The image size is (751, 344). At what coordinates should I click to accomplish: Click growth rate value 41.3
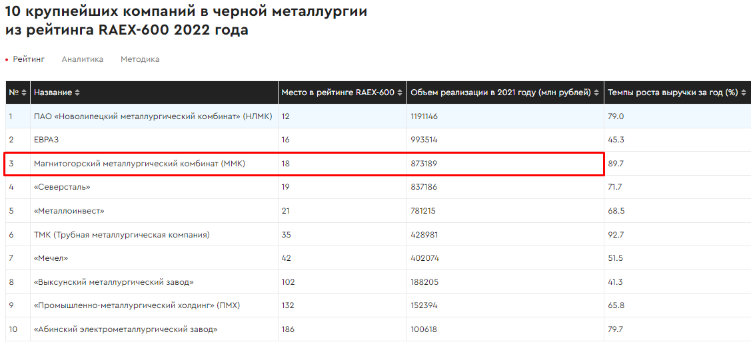[x=614, y=282]
